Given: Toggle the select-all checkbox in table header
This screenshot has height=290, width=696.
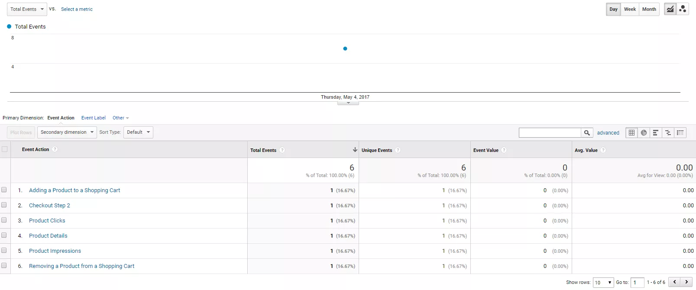Looking at the screenshot, I should [x=5, y=149].
